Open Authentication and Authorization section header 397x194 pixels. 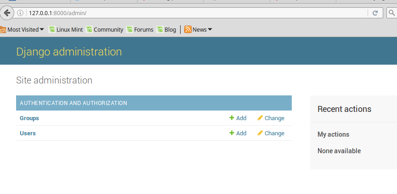tap(74, 103)
